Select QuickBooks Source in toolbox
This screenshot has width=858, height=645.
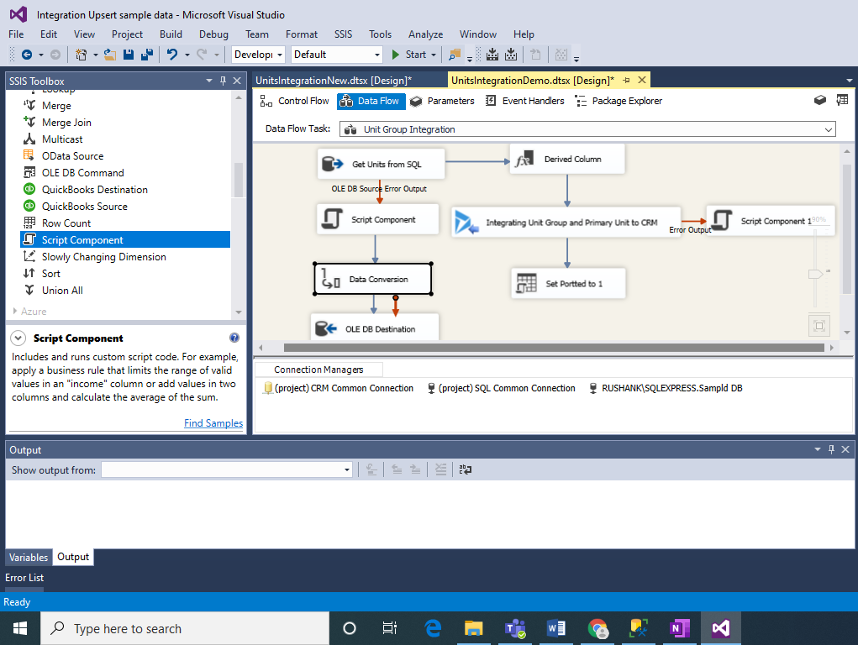coord(84,207)
